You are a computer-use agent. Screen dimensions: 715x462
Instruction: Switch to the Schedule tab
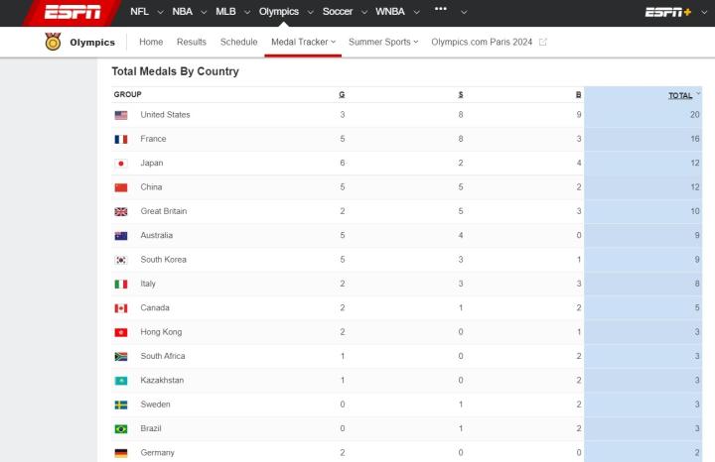pyautogui.click(x=238, y=43)
